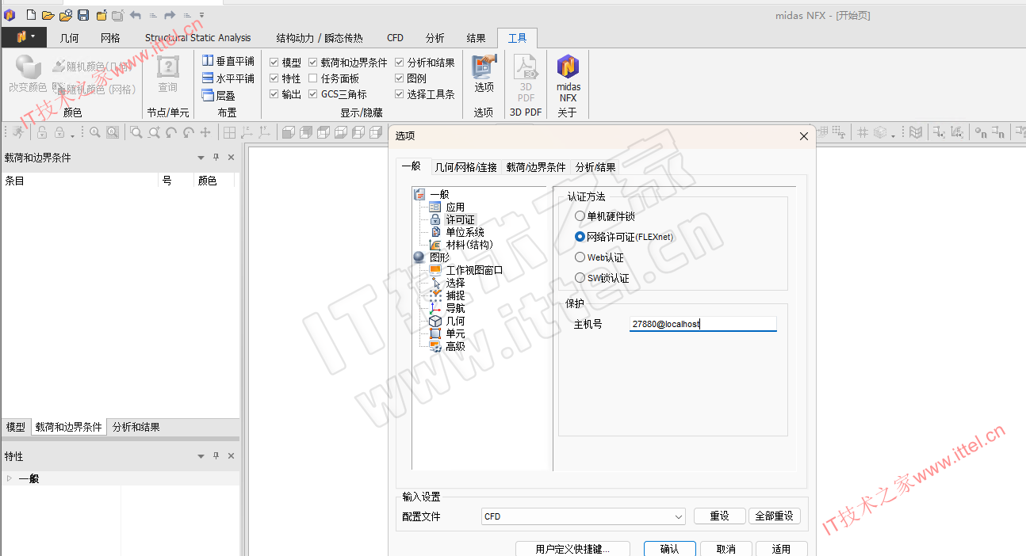The image size is (1026, 556).
Task: Switch to the 几何 ribbon tab
Action: (69, 38)
